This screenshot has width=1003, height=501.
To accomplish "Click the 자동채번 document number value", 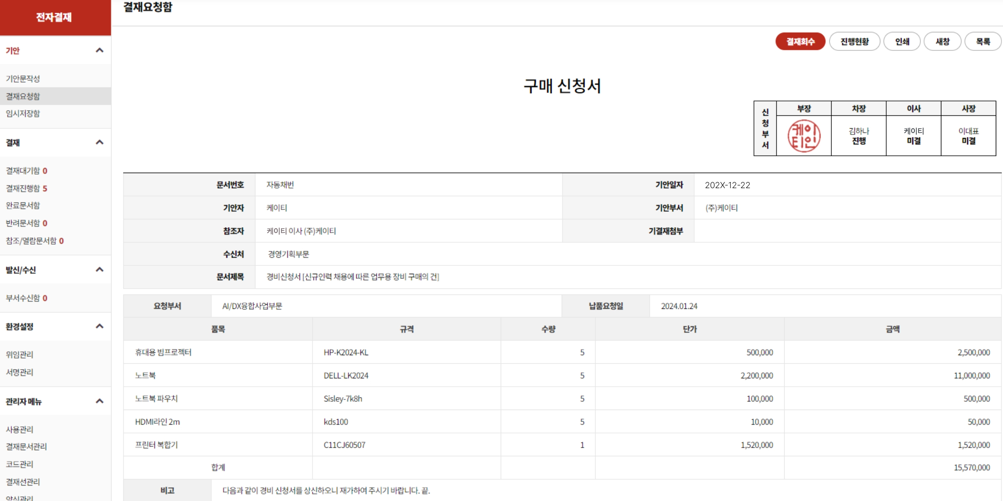I will point(280,185).
